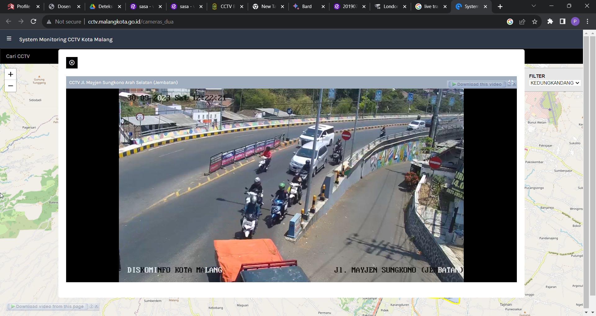The width and height of the screenshot is (596, 316).
Task: Close the Profile tab
Action: (x=38, y=7)
